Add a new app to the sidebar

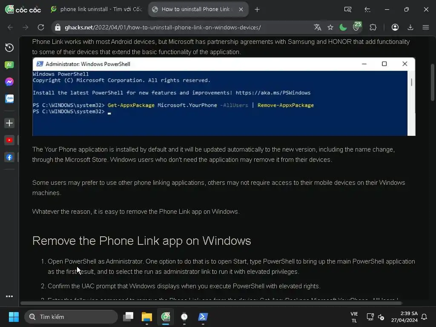(9, 123)
